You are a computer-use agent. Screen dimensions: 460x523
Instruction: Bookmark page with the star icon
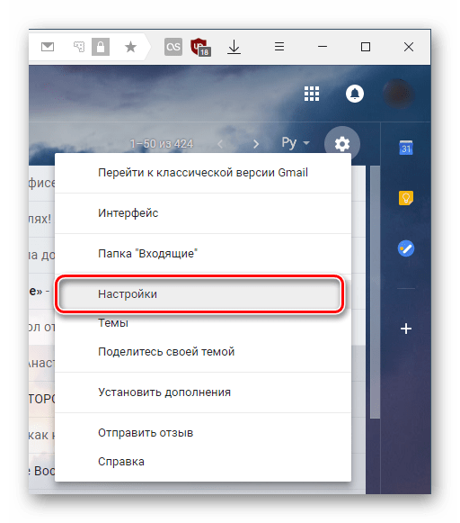coord(130,47)
